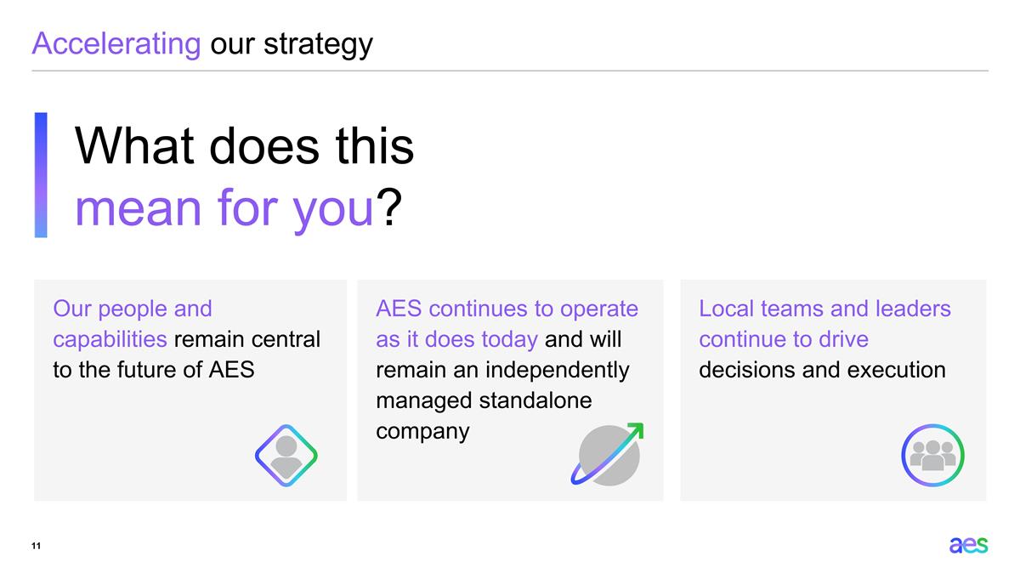Click the "continue to drive" purple text

click(x=784, y=339)
